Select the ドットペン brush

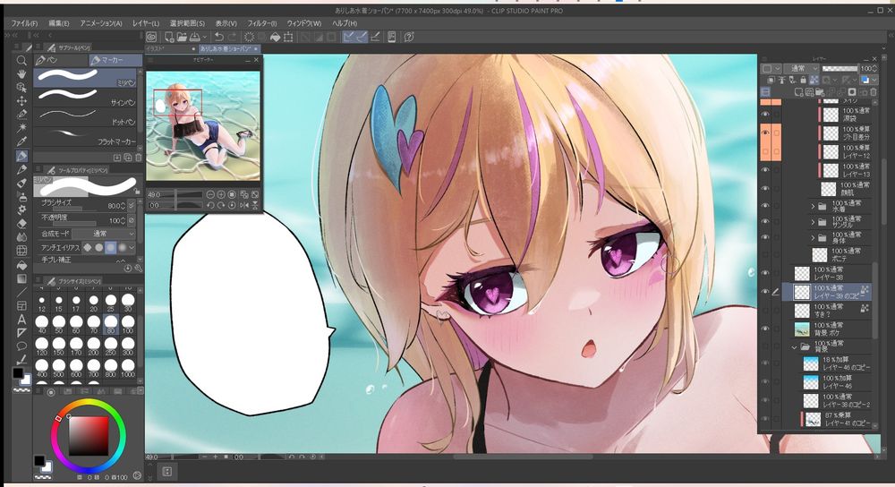85,115
